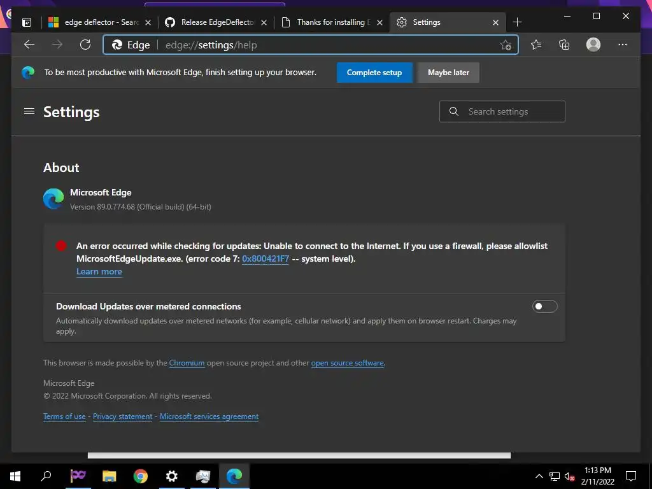Open the profile avatar icon
The image size is (652, 489).
click(593, 45)
